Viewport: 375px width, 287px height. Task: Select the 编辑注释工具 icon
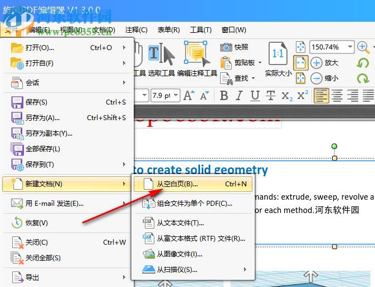[x=197, y=54]
